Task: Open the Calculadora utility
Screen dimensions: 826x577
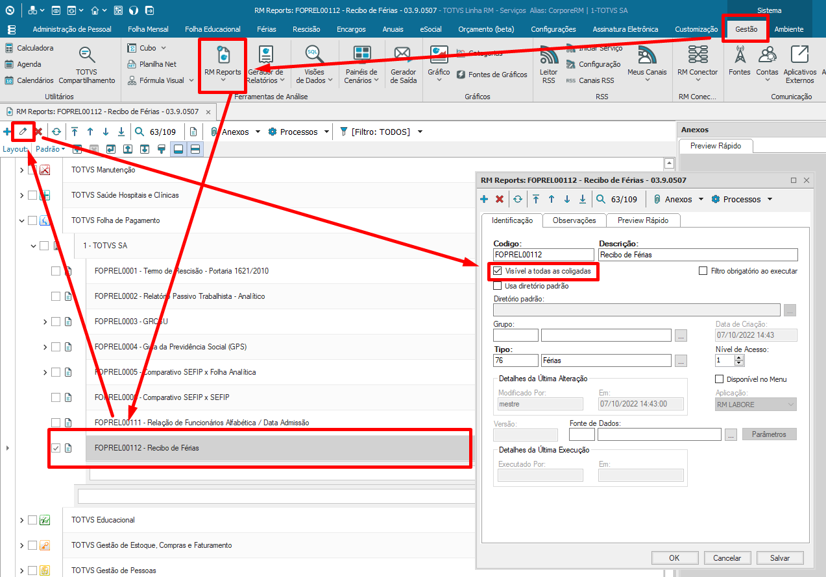Action: point(29,48)
